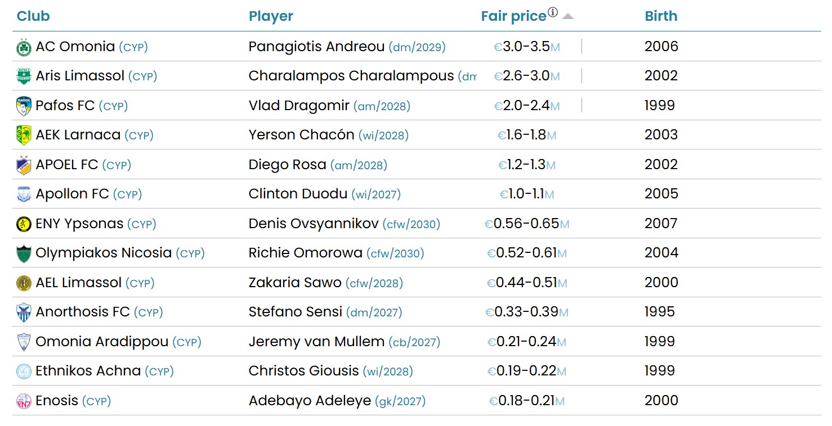Open Vlad Dragomir player profile
Screen dimensions: 832x426
299,106
